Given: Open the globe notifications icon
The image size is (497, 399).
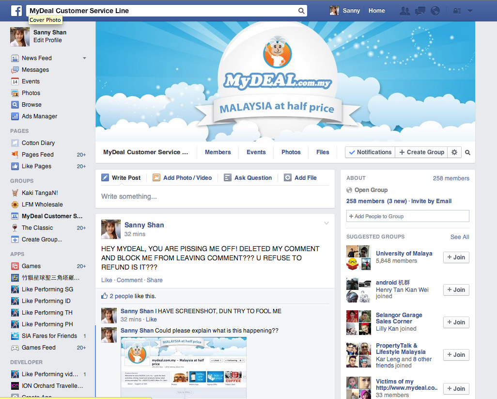Looking at the screenshot, I should (x=435, y=11).
